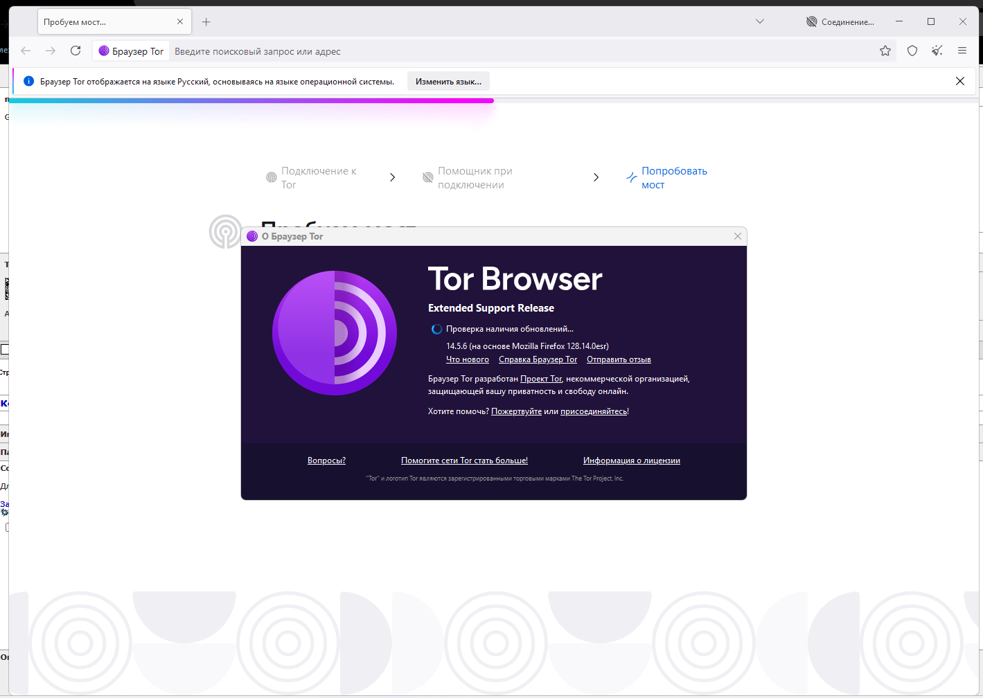The height and width of the screenshot is (698, 983).
Task: Open a new tab with plus icon
Action: [206, 22]
